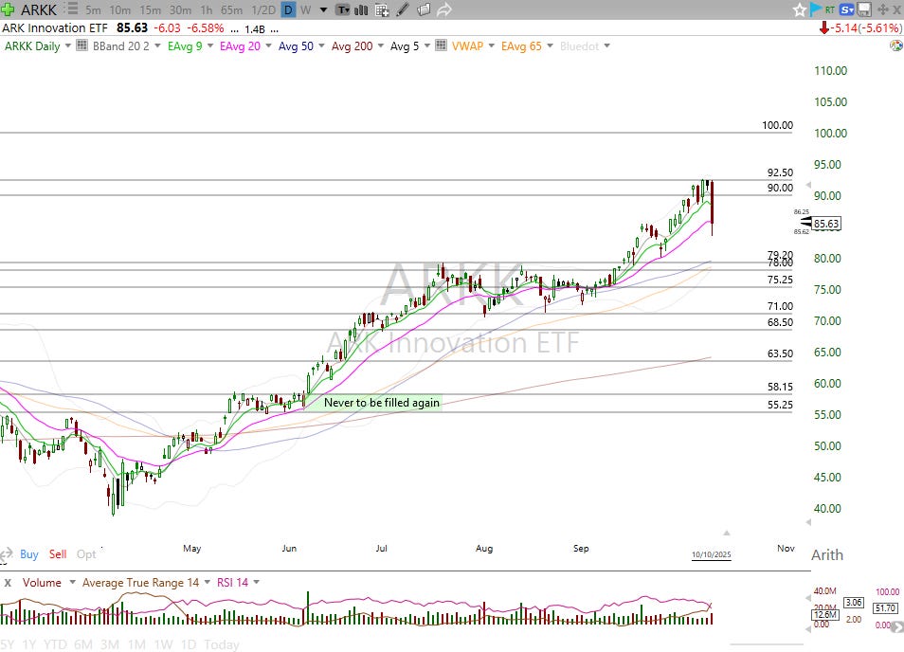Select the 3M zoom range

click(110, 644)
